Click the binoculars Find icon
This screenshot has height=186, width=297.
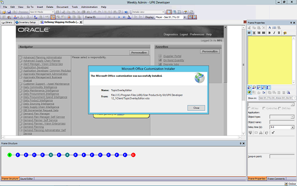(x=115, y=12)
